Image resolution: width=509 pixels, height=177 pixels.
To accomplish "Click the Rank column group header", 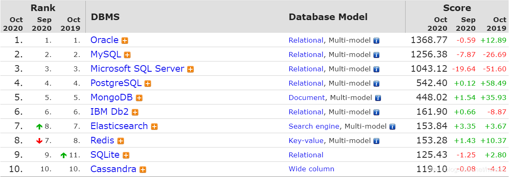I will click(x=43, y=8).
